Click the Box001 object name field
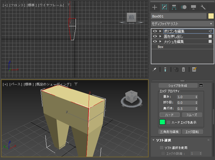215x160 pixels. 179,16
